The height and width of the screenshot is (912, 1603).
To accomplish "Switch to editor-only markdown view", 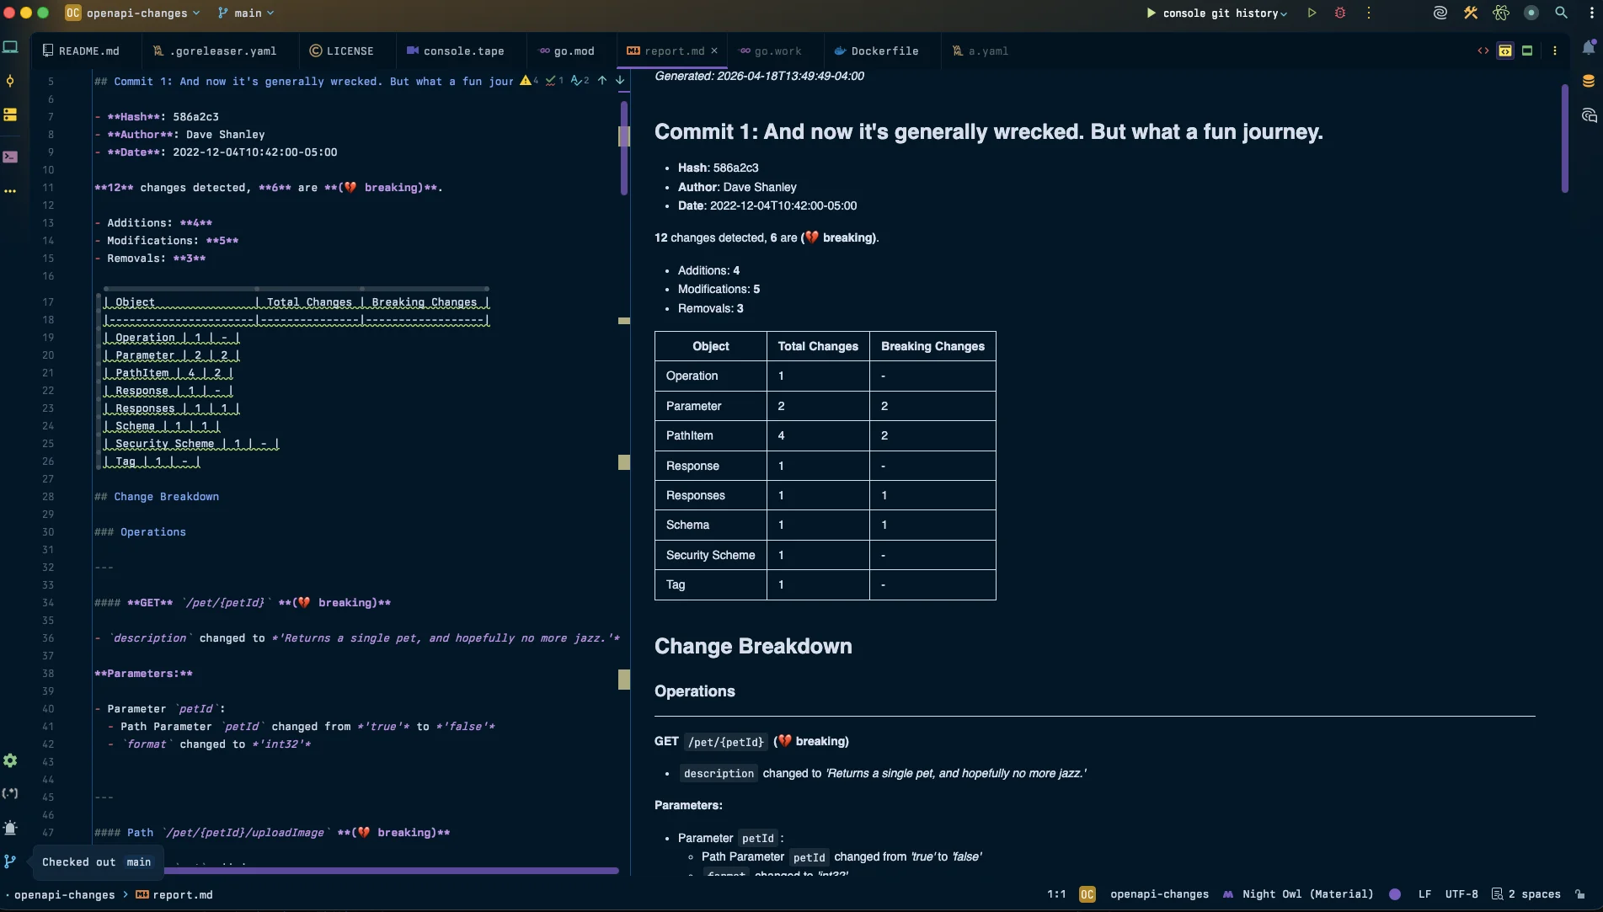I will [x=1483, y=51].
